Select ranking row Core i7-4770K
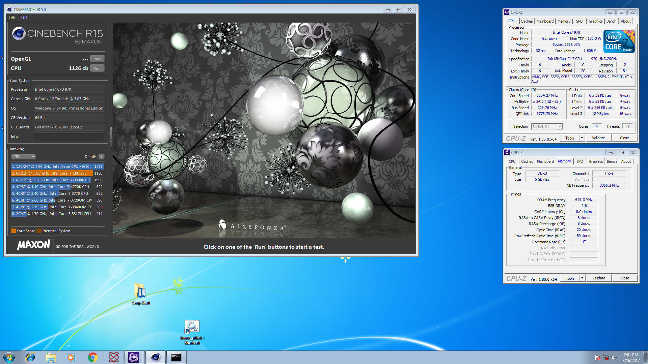The width and height of the screenshot is (648, 364). pos(57,187)
